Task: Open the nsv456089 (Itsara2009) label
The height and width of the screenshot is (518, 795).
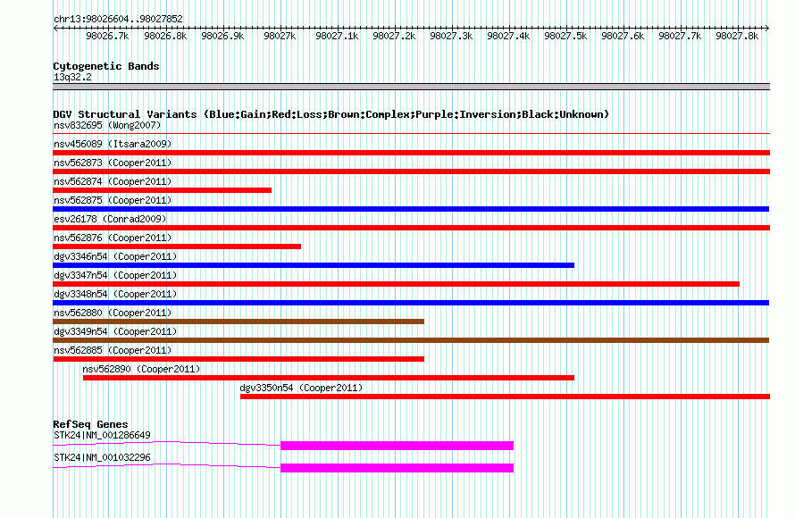Action: click(x=113, y=144)
